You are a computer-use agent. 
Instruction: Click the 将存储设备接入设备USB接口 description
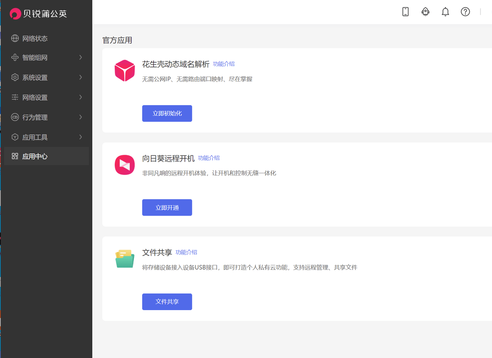pyautogui.click(x=250, y=267)
